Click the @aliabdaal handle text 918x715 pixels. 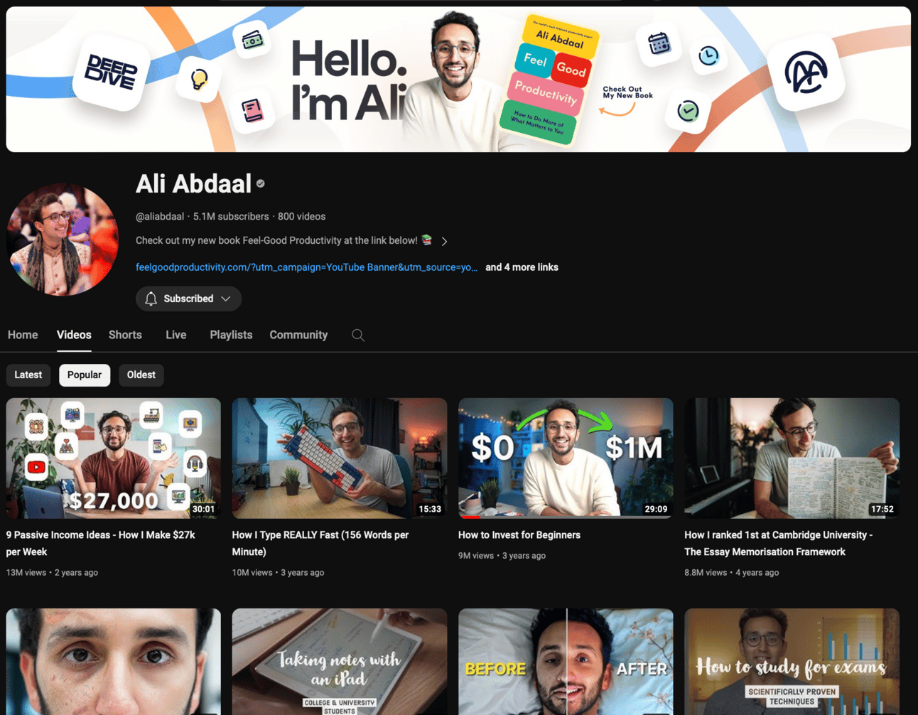click(x=160, y=217)
